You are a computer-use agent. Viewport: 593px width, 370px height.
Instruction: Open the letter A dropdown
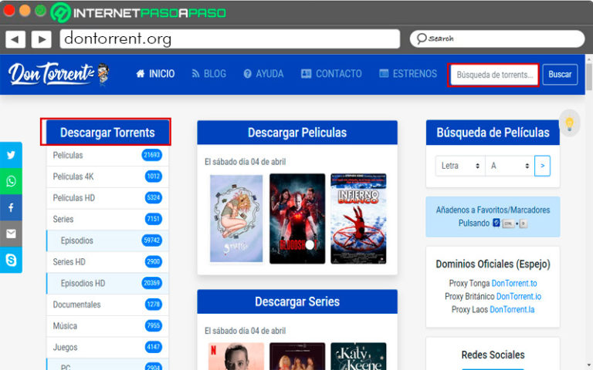(510, 166)
